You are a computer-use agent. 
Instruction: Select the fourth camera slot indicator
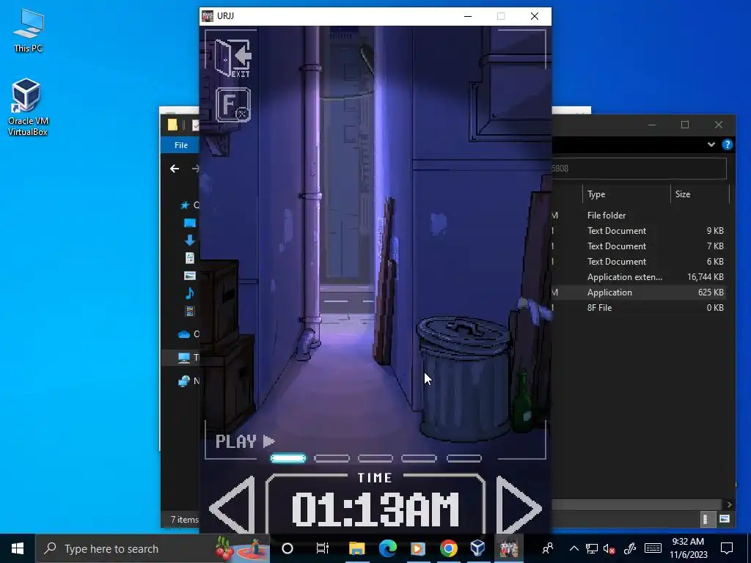[419, 459]
